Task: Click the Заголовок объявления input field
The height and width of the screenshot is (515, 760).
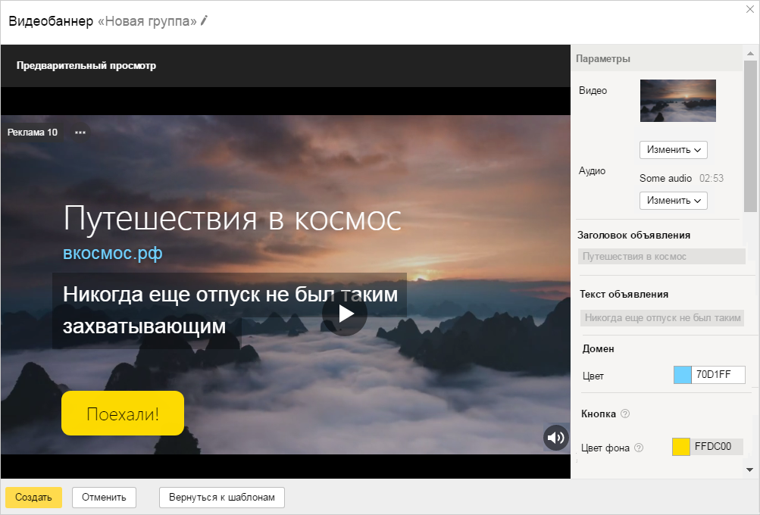Action: [x=661, y=256]
